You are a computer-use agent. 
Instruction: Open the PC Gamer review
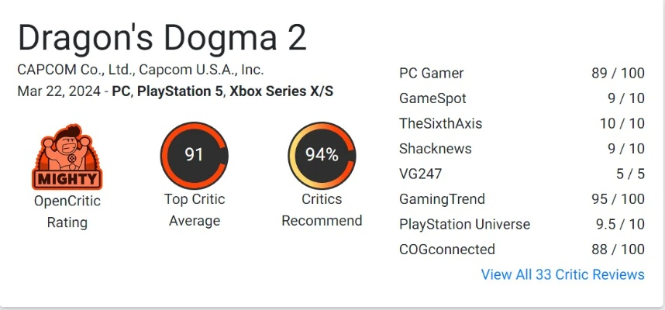[431, 74]
